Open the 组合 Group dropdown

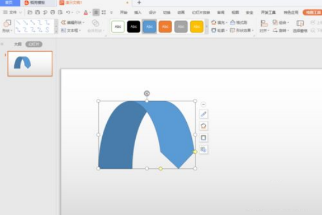pos(281,22)
